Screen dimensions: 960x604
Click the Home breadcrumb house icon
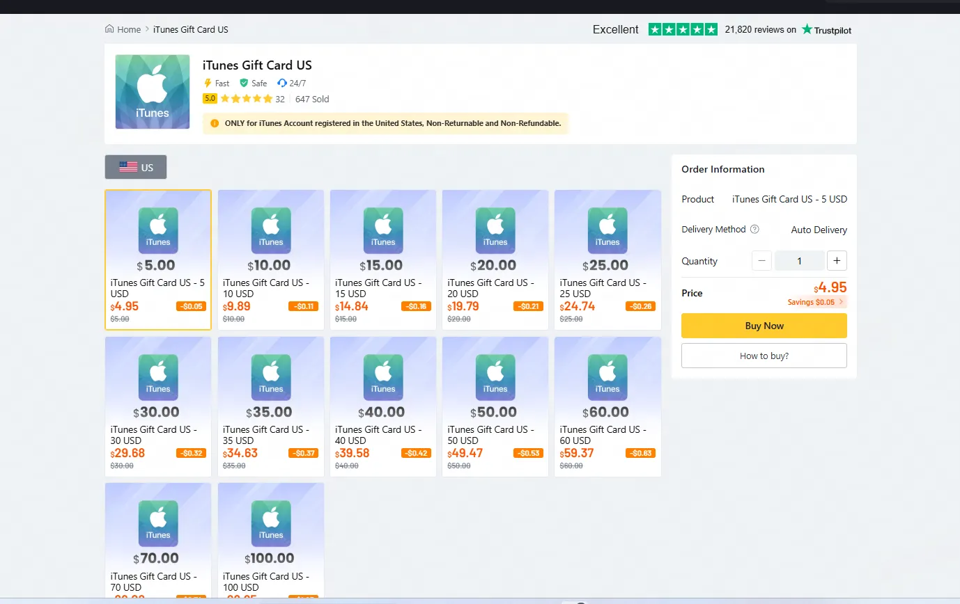tap(109, 29)
